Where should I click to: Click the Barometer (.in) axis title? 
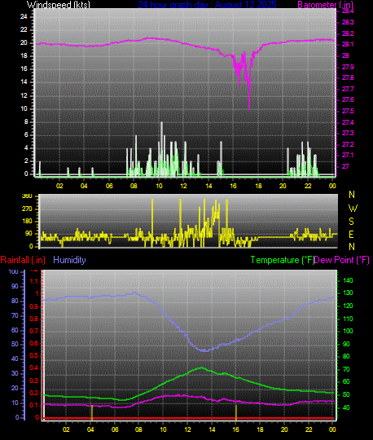[x=325, y=5]
